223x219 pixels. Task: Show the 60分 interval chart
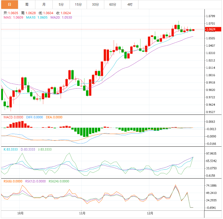click(x=113, y=4)
